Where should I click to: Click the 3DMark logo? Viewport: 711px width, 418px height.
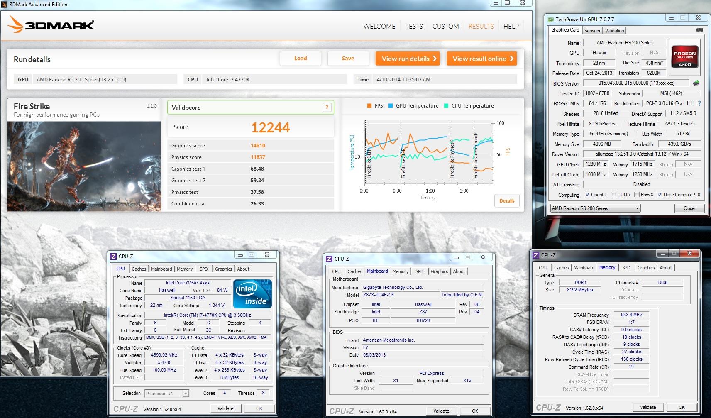tap(51, 24)
